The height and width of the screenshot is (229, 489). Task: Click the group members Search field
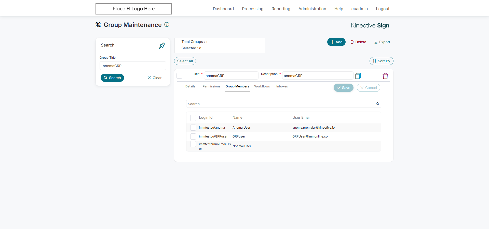click(x=283, y=104)
